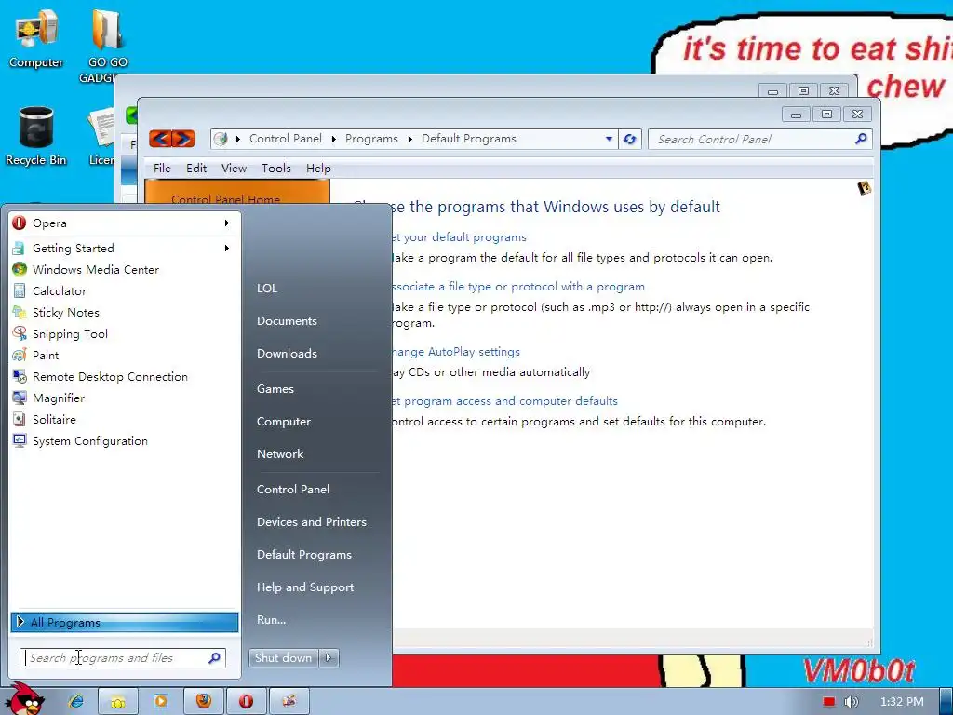This screenshot has width=953, height=715.
Task: Open the folder icon on the taskbar
Action: [118, 702]
